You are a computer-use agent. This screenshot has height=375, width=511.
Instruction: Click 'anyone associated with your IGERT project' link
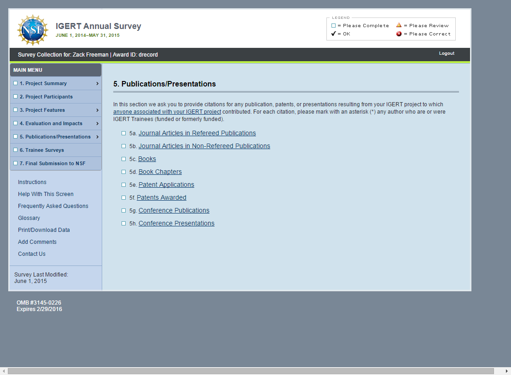pyautogui.click(x=167, y=112)
